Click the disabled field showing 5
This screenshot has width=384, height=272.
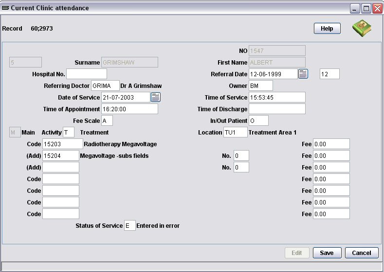25,62
